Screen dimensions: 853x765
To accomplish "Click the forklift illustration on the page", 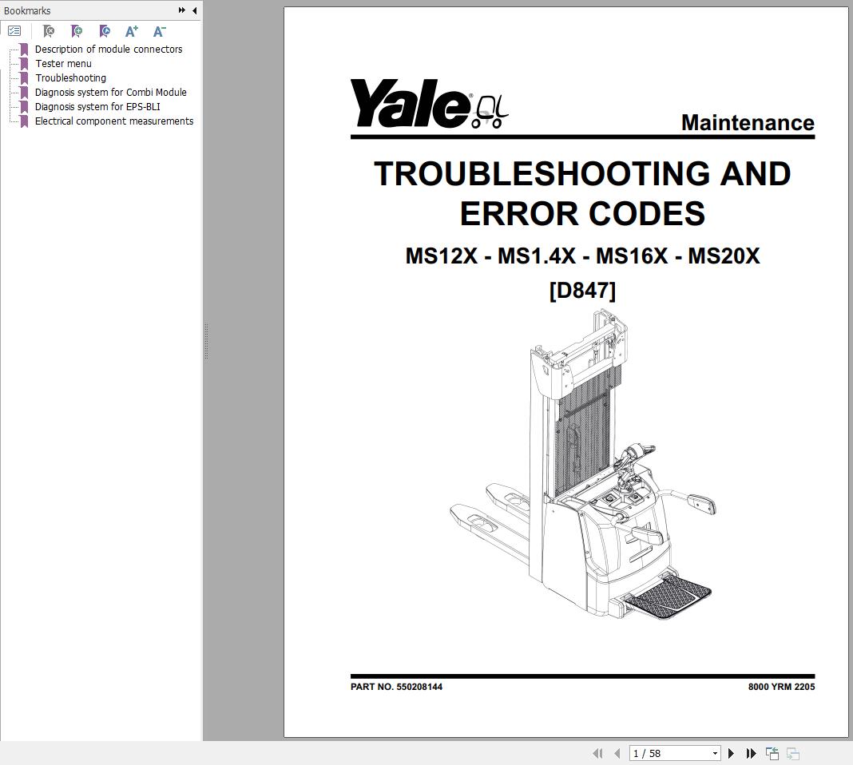I will tap(582, 464).
